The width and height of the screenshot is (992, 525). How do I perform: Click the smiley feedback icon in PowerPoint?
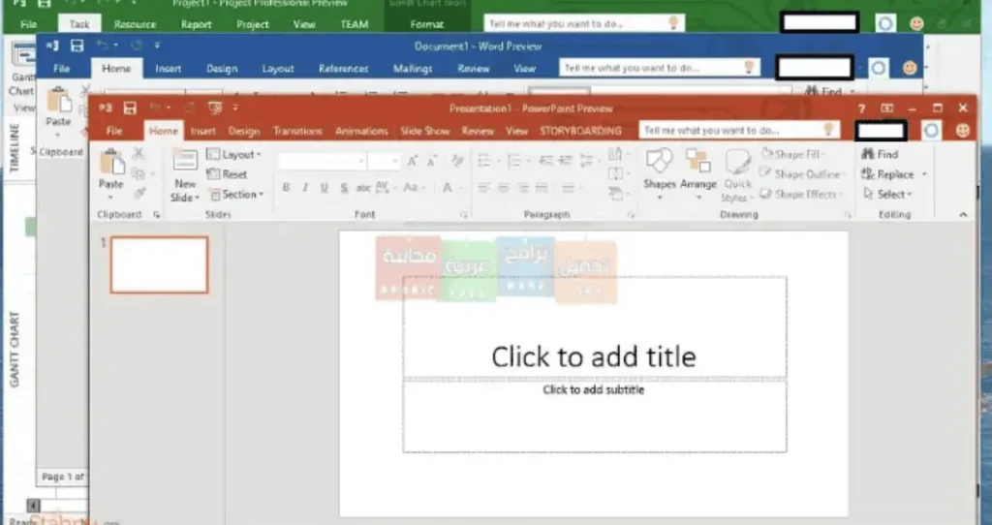click(x=962, y=131)
